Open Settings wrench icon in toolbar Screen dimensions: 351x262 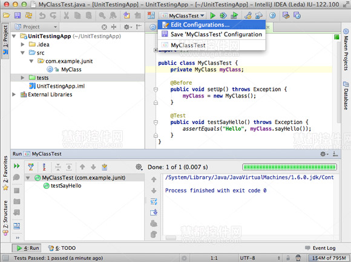coord(248,16)
